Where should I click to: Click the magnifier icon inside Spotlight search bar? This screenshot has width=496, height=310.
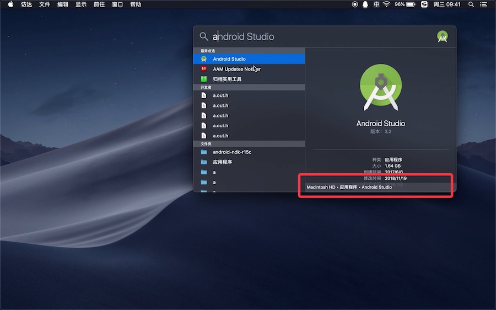tap(204, 36)
